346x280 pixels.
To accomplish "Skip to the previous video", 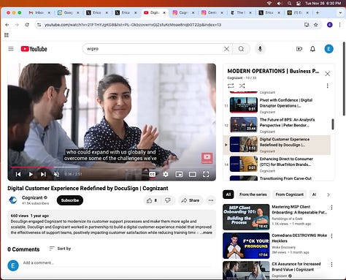I will 18,174.
